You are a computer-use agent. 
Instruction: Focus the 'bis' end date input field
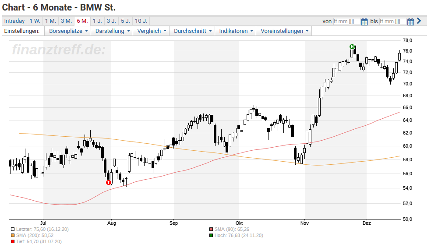click(392, 21)
